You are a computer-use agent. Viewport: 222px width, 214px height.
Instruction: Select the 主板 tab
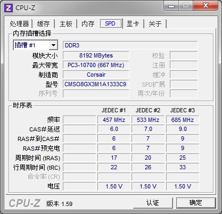[x=65, y=23]
